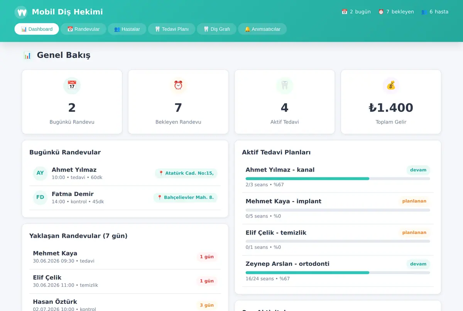Click the '1 gün' badge on Mehmet Kaya's appointment
This screenshot has height=311, width=463.
207,257
